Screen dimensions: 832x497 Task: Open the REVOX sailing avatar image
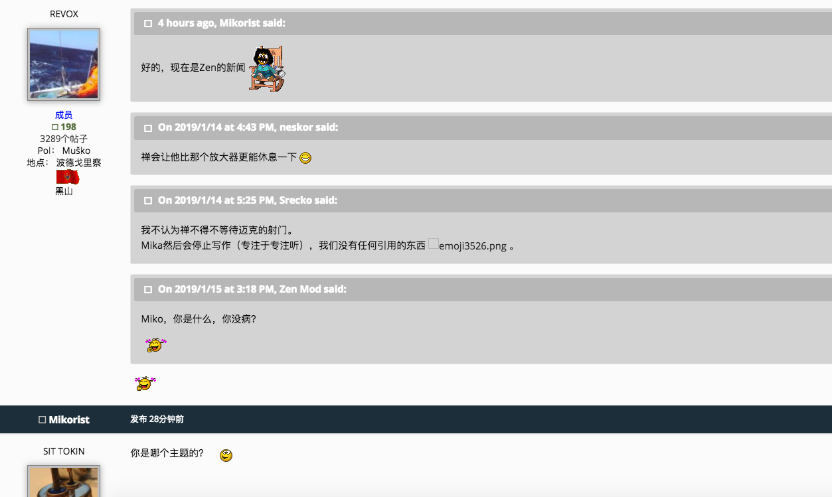click(64, 64)
